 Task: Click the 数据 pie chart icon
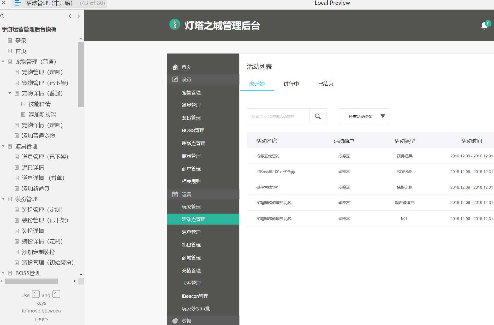tap(175, 321)
